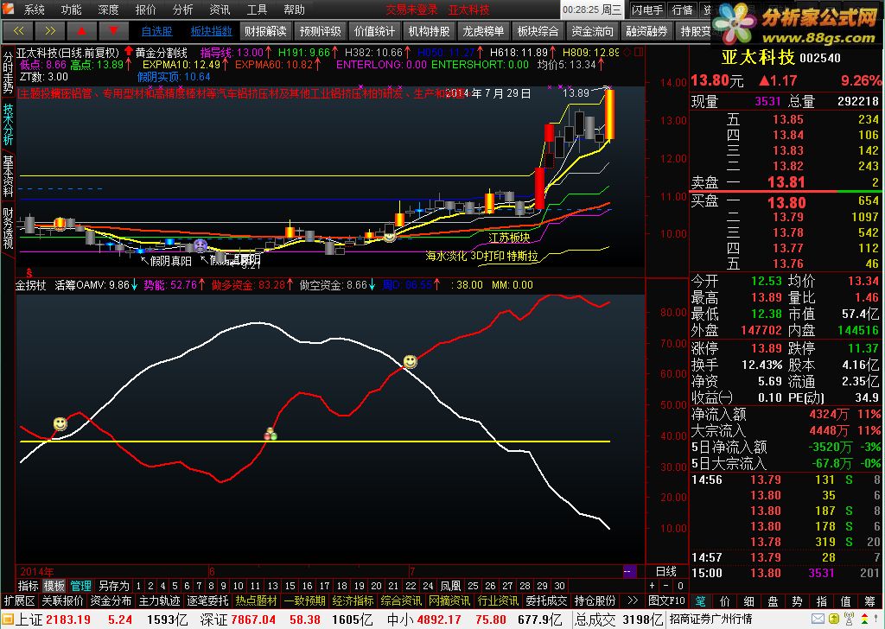The image size is (885, 629).
Task: Click the forward double-arrow navigation button
Action: pyautogui.click(x=49, y=31)
